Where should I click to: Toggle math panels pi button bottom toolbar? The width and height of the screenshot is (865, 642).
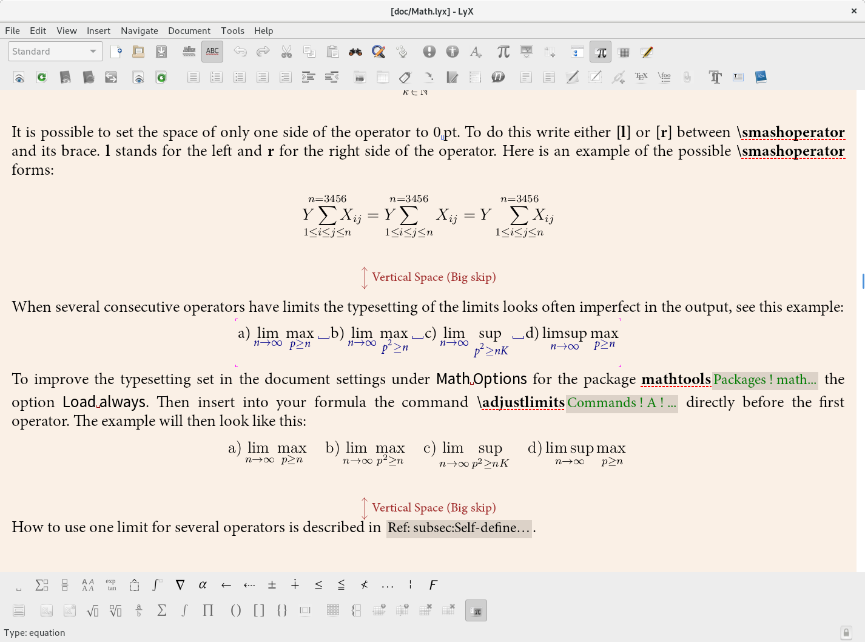[476, 610]
